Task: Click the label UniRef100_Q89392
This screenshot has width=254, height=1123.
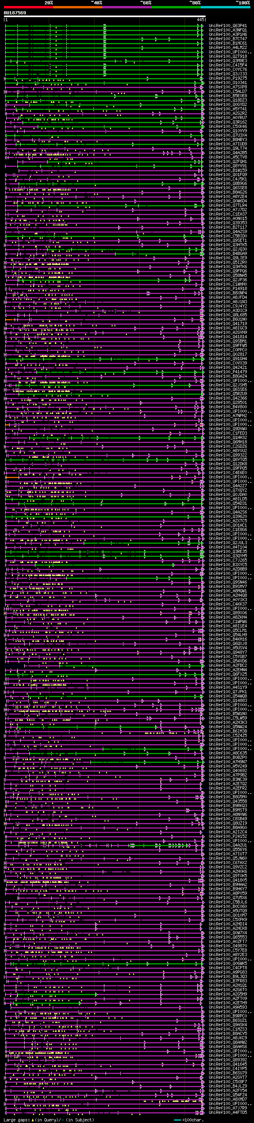Action: pos(228,1060)
